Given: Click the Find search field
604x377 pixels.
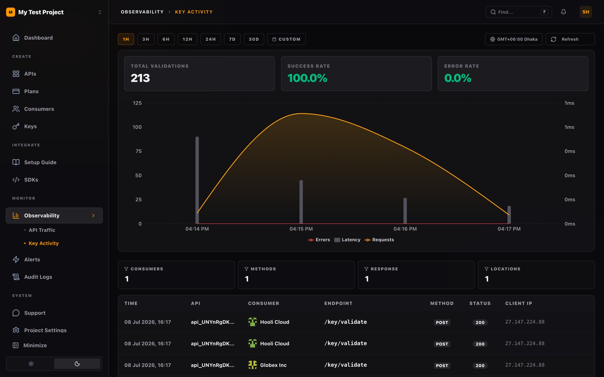Looking at the screenshot, I should tap(519, 12).
